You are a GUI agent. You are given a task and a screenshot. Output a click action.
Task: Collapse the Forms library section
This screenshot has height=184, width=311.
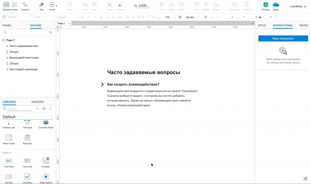pyautogui.click(x=6, y=153)
